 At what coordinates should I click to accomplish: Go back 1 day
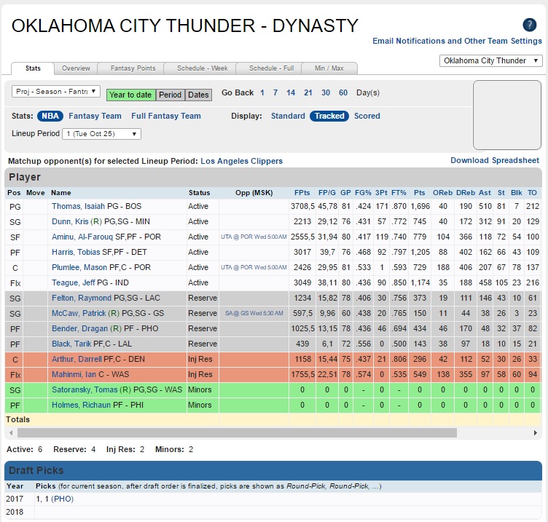tap(262, 92)
